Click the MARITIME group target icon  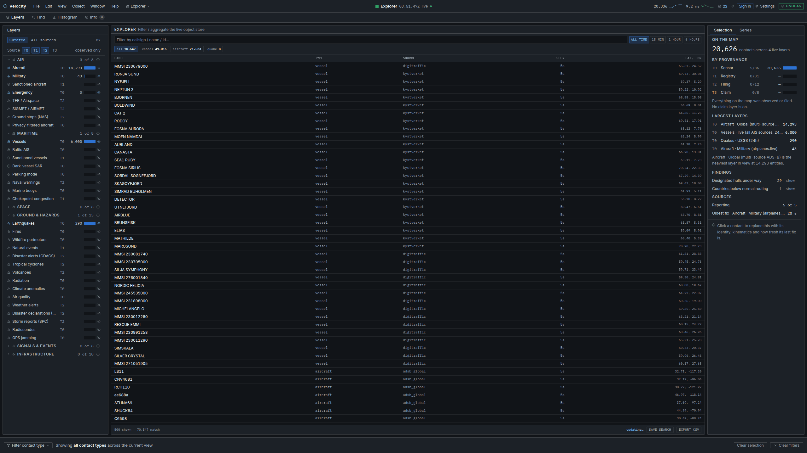click(98, 133)
